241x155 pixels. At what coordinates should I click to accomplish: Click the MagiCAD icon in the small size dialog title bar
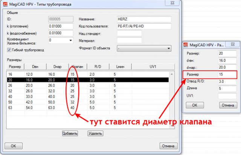coord(186,45)
